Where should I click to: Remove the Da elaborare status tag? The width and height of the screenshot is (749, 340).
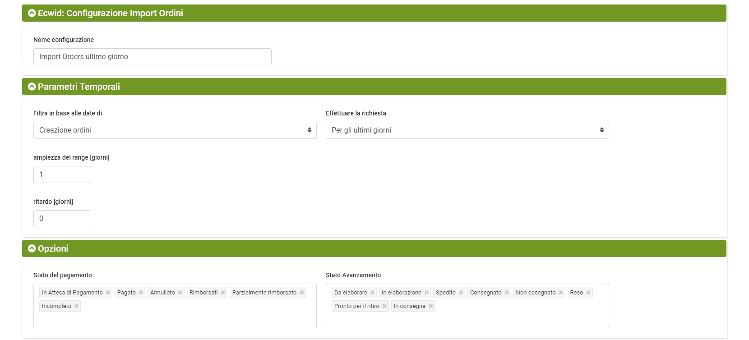point(372,293)
